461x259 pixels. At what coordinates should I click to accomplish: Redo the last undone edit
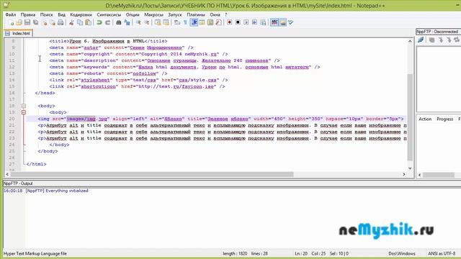(x=107, y=22)
